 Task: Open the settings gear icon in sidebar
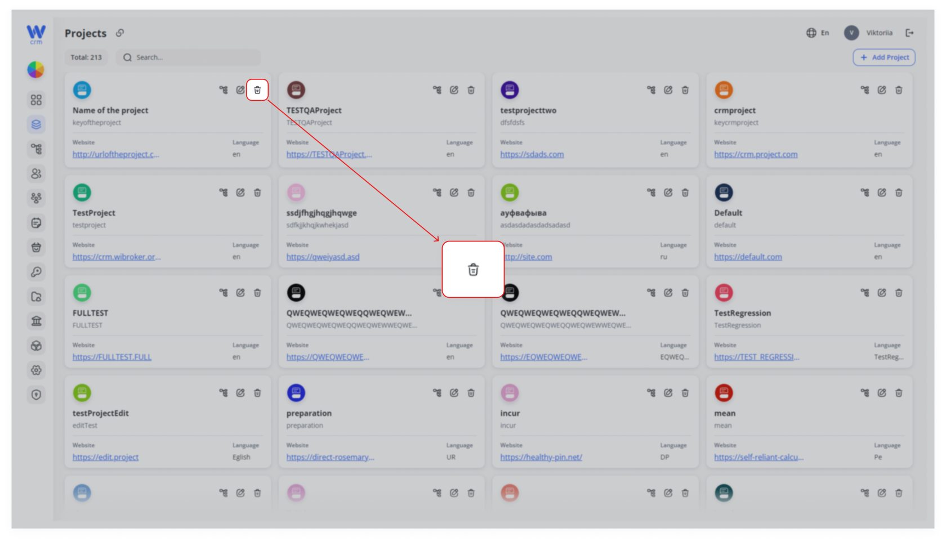click(36, 370)
